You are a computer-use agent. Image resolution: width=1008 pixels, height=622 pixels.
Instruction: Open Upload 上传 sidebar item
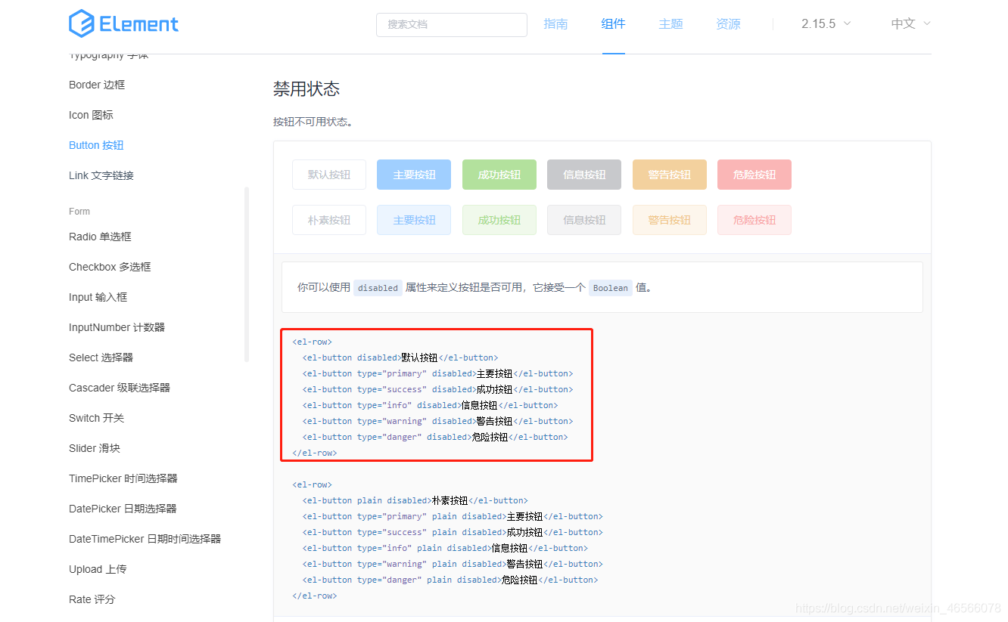(98, 569)
